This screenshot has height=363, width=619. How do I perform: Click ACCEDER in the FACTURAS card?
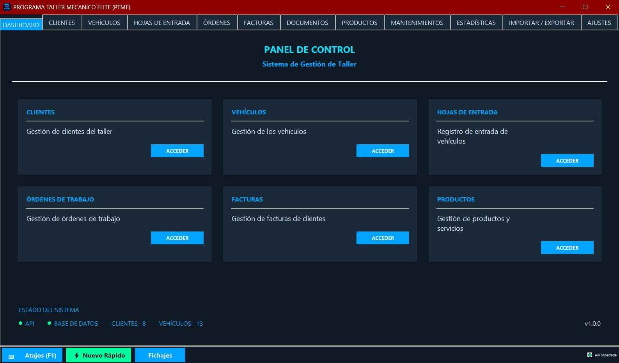pyautogui.click(x=383, y=238)
